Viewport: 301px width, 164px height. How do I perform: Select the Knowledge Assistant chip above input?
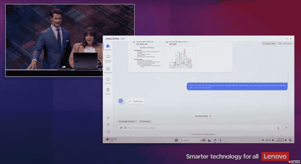(x=127, y=121)
